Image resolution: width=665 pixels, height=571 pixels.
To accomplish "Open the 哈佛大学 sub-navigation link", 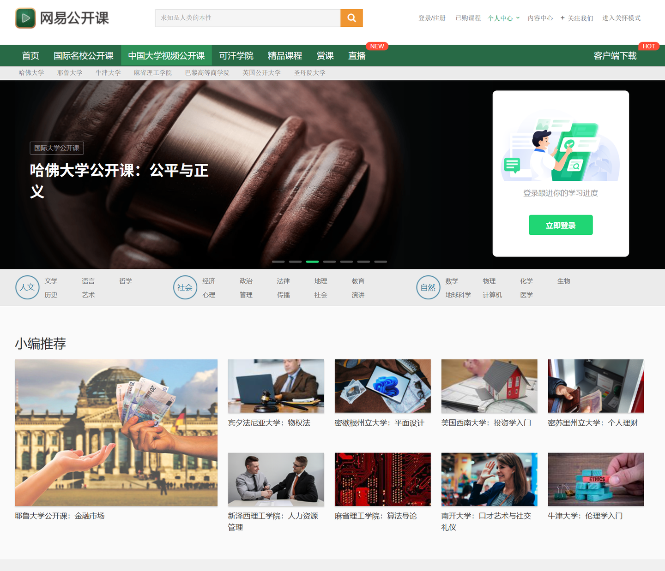I will pos(31,73).
